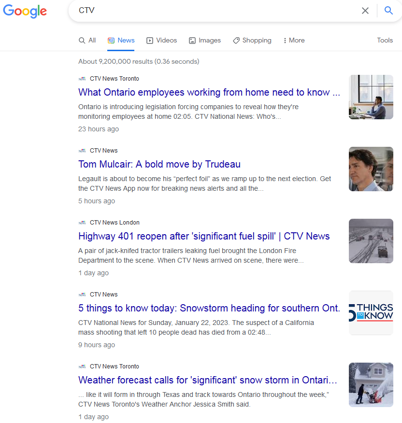Click the CTV favicon beside Highway 401 result

point(82,223)
